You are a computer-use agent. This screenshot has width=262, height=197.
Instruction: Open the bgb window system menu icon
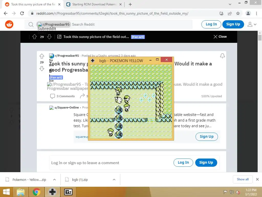[x=93, y=61]
